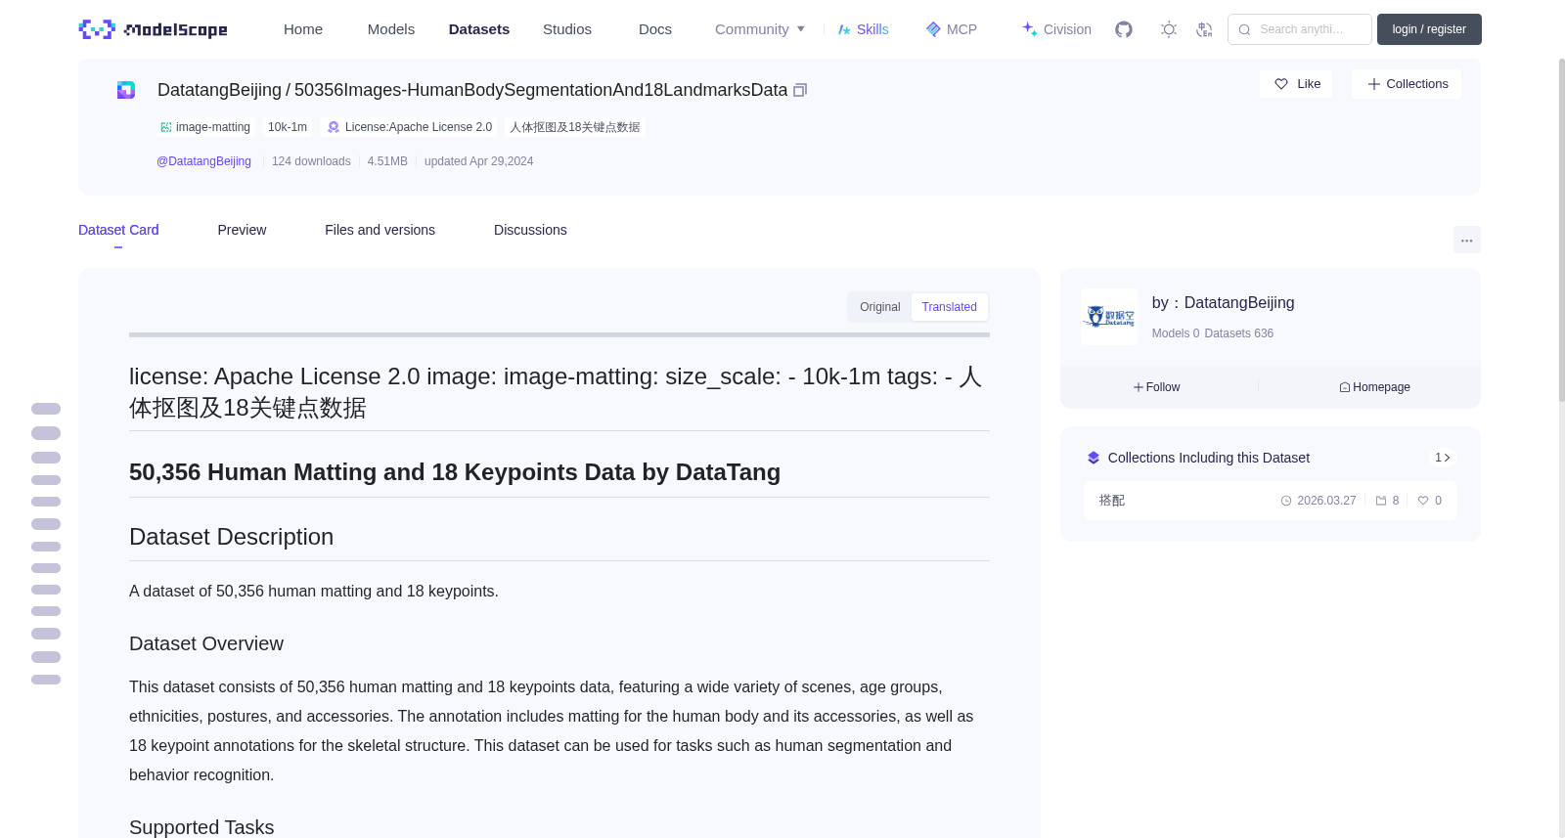Copy dataset name with copy icon
Screen dimensions: 1565x838
[x=800, y=90]
